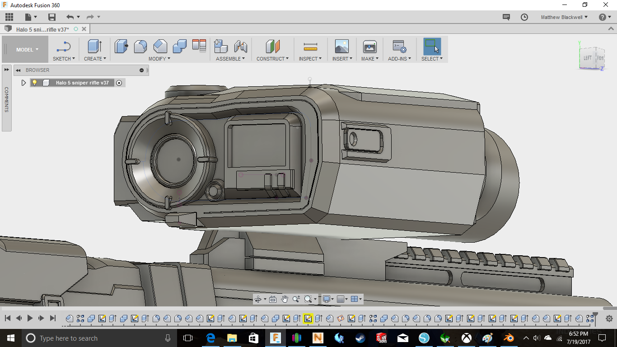Screen dimensions: 617x347
Task: Select the yellow highlighted sketch in the timeline
Action: pyautogui.click(x=308, y=319)
